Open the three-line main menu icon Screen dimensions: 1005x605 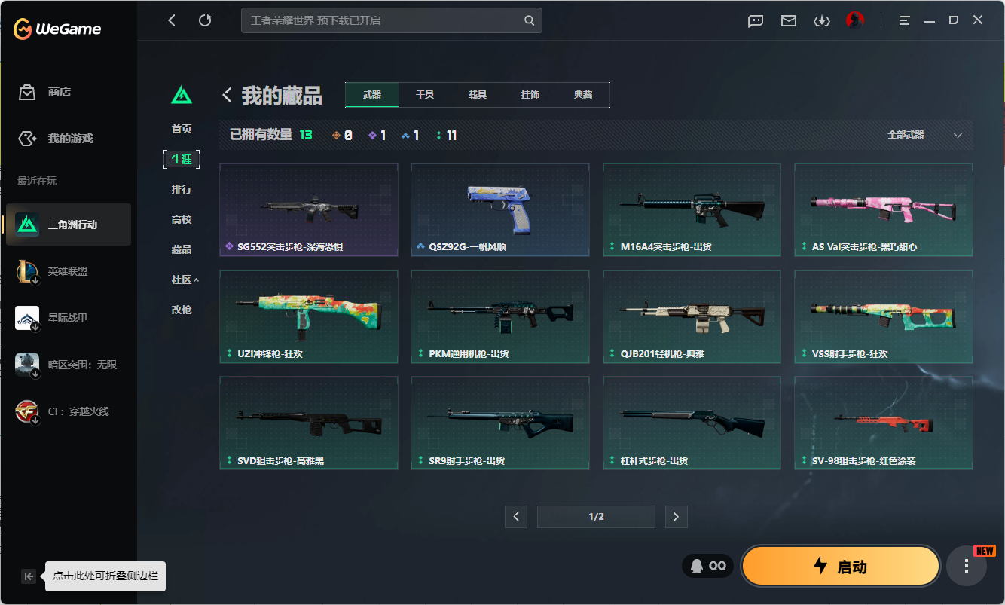[904, 20]
